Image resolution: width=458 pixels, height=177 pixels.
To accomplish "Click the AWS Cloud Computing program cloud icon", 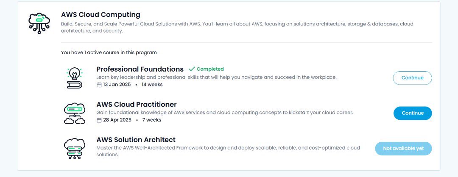I will 39,23.
